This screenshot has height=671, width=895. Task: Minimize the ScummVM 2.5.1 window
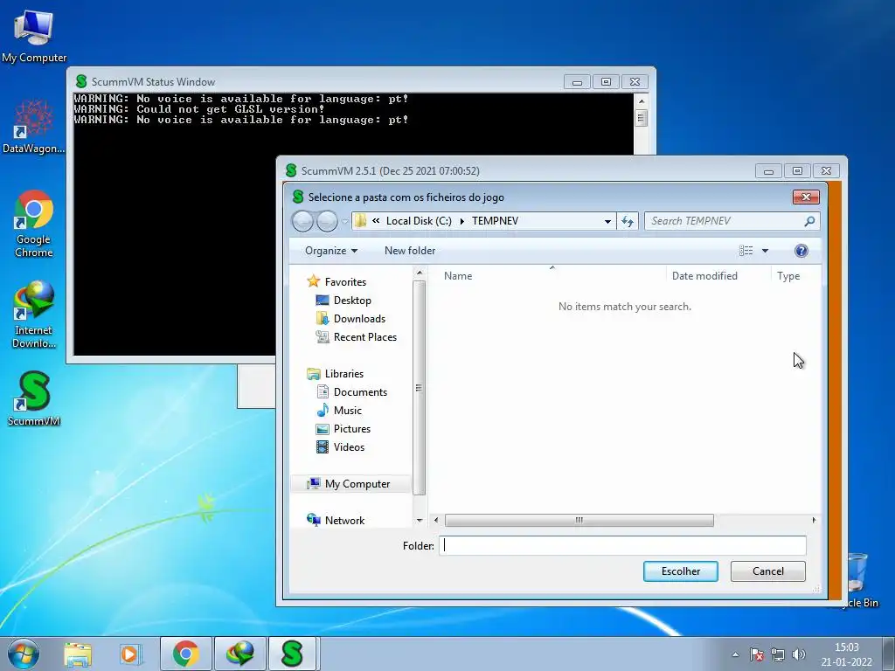pos(768,170)
